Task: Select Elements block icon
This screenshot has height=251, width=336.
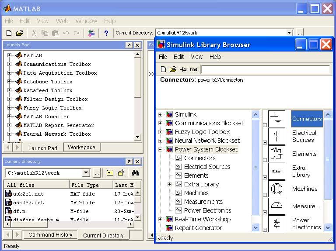Action: 276,154
